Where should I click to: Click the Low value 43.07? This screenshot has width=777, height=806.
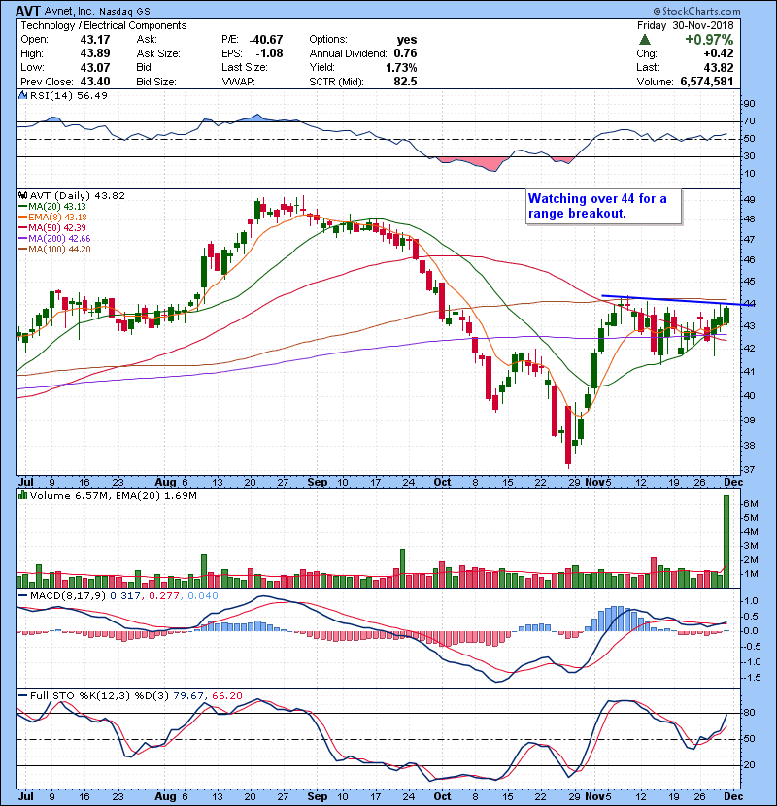[x=94, y=67]
